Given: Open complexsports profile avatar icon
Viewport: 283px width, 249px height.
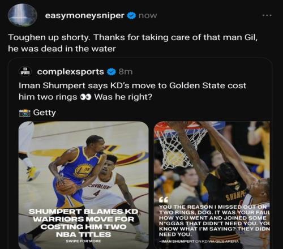Looking at the screenshot, I should pyautogui.click(x=25, y=72).
